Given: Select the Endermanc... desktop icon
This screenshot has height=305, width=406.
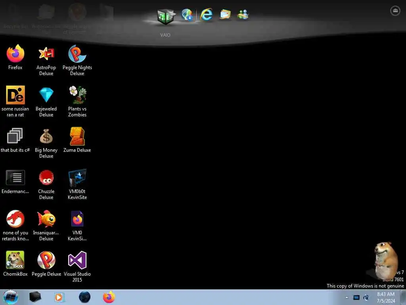Looking at the screenshot, I should [x=15, y=181].
